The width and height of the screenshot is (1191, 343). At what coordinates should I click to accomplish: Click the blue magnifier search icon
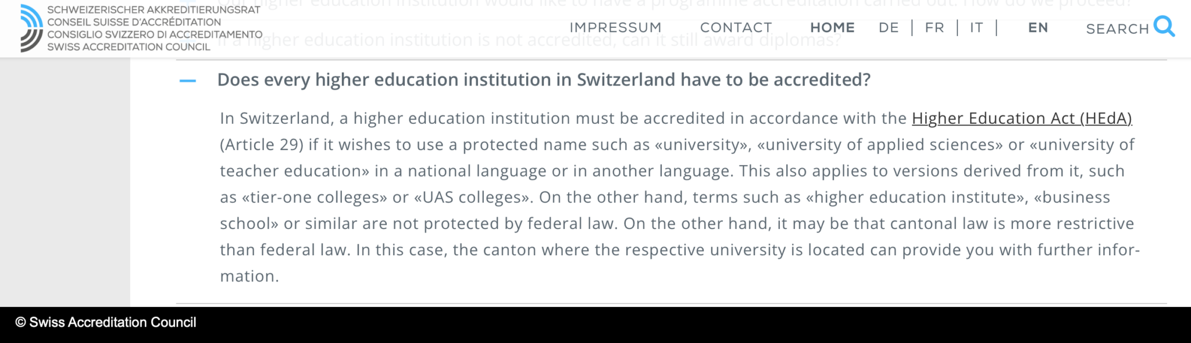tap(1164, 26)
